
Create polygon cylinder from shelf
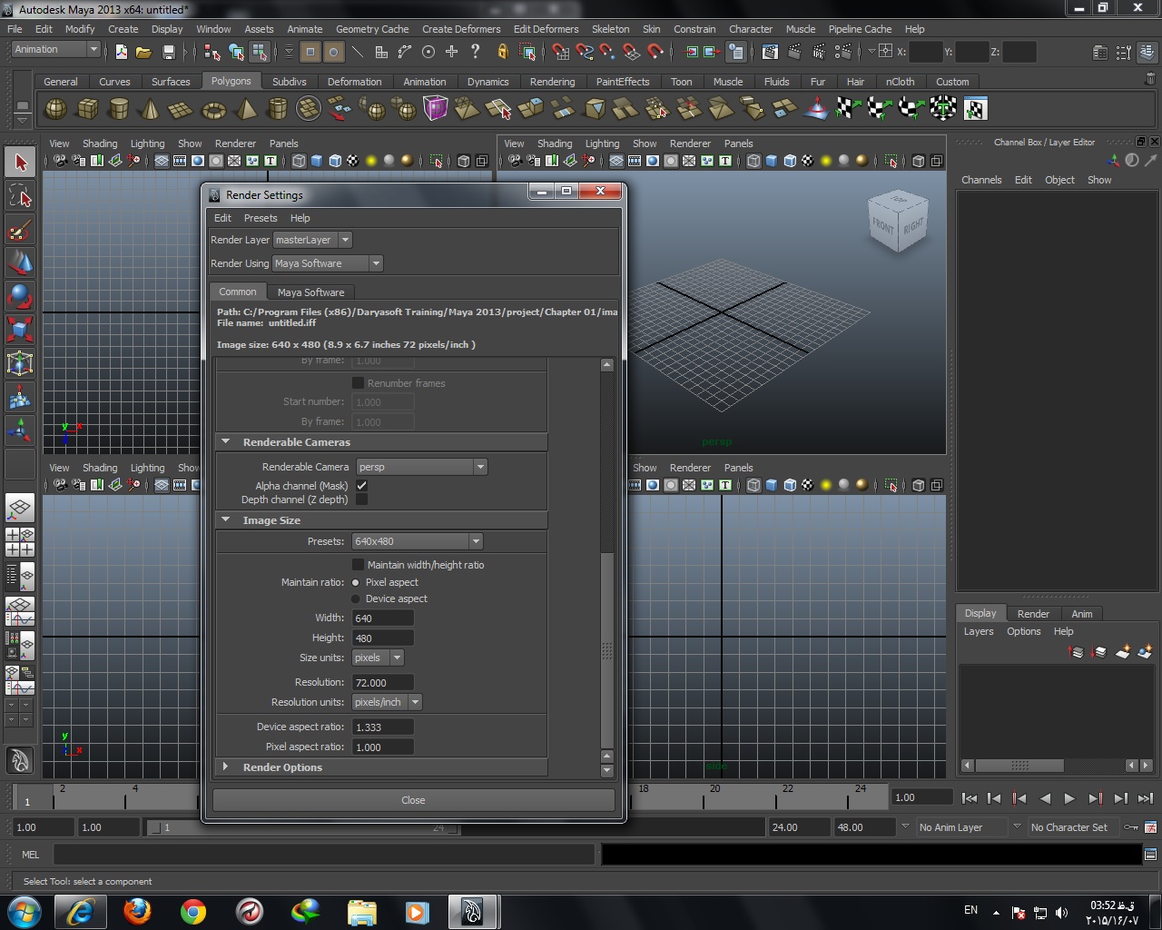[119, 109]
